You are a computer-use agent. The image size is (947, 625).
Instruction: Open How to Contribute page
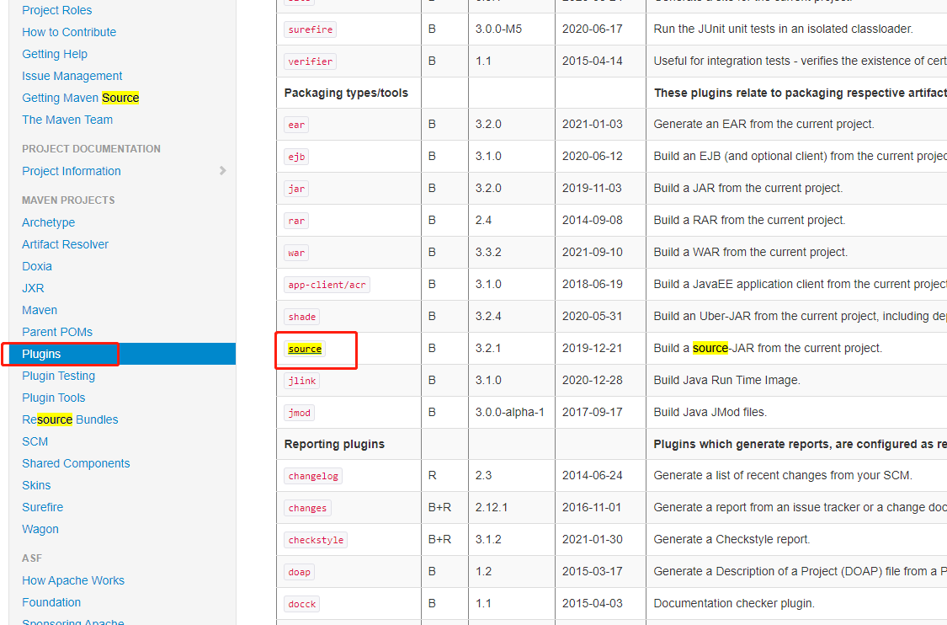click(69, 32)
